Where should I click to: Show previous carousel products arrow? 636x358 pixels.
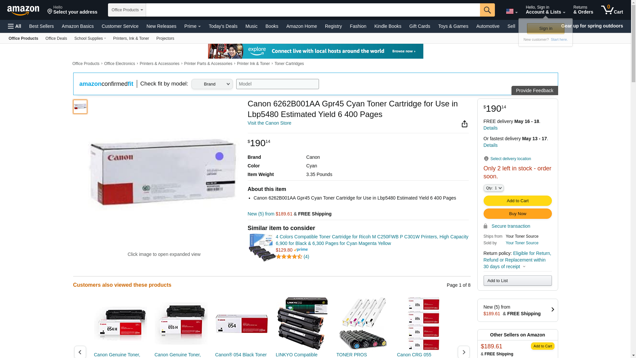(80, 352)
